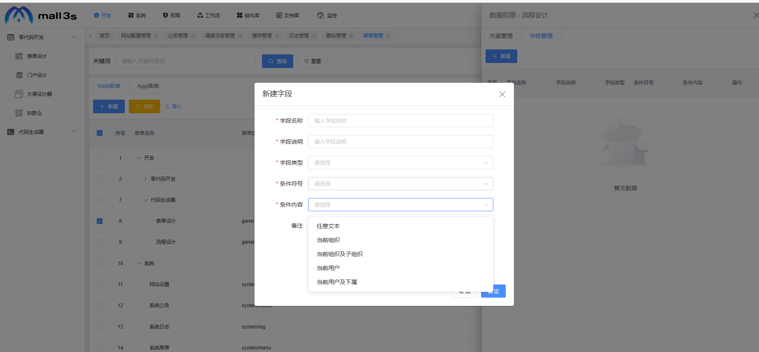Close the 缓存管理 tab

pos(277,36)
